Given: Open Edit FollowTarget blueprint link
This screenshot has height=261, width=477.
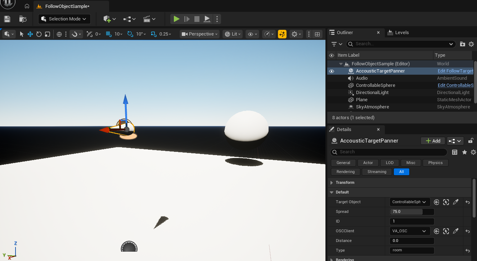Looking at the screenshot, I should (x=455, y=71).
